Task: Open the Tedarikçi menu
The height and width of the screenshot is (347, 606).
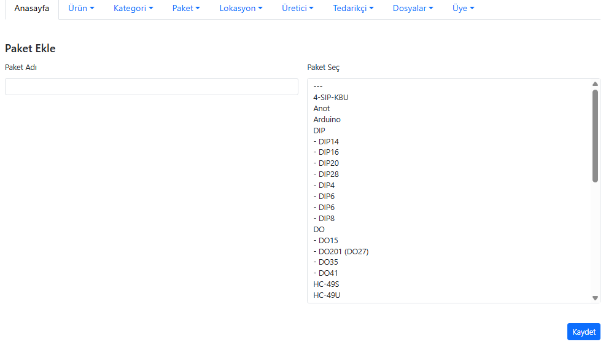Action: click(x=353, y=9)
